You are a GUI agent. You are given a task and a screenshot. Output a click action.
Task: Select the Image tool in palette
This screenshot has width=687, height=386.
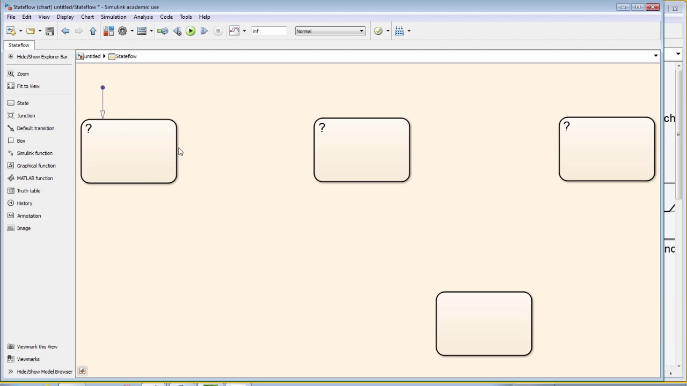click(19, 228)
